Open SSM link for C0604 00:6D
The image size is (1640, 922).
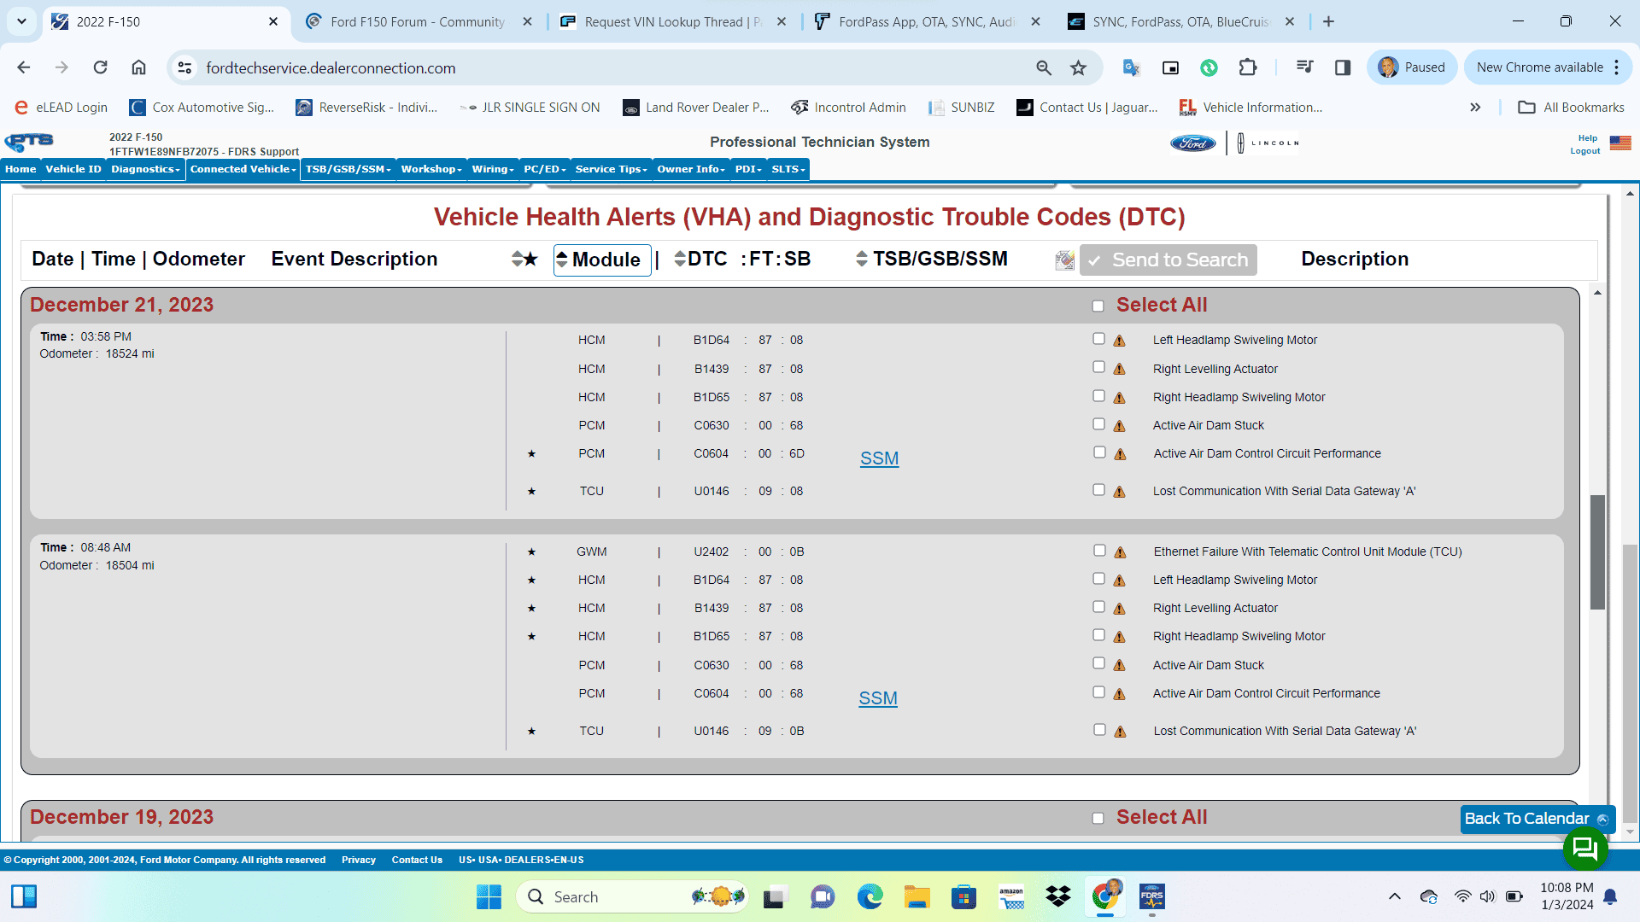click(879, 458)
